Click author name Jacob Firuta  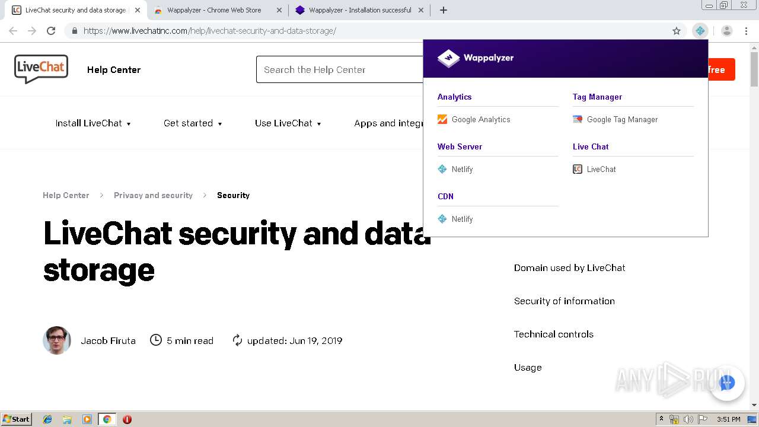(x=108, y=340)
